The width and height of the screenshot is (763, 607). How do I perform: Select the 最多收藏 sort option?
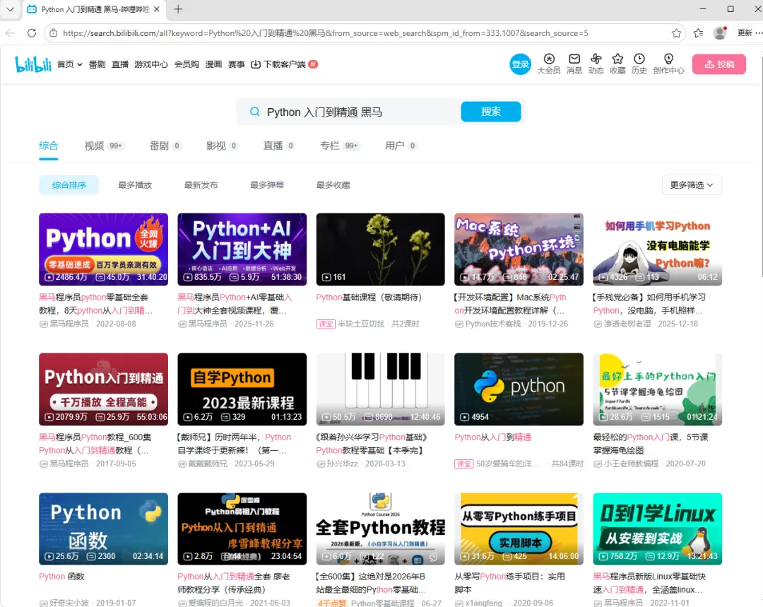(333, 185)
